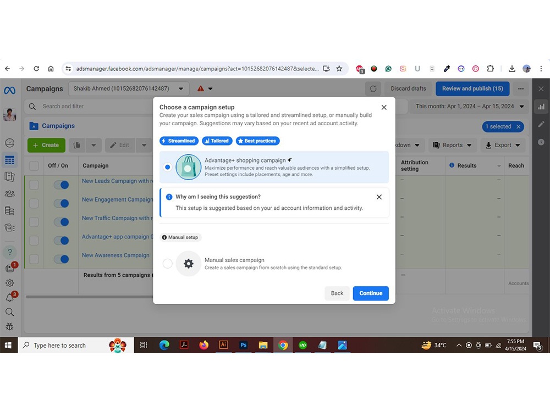Select Advantage+ shopping campaign radio button
Image resolution: width=550 pixels, height=412 pixels.
point(167,167)
